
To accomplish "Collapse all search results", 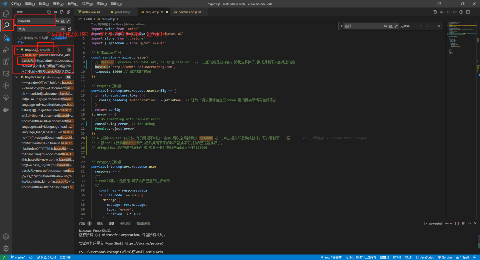I will point(68,12).
